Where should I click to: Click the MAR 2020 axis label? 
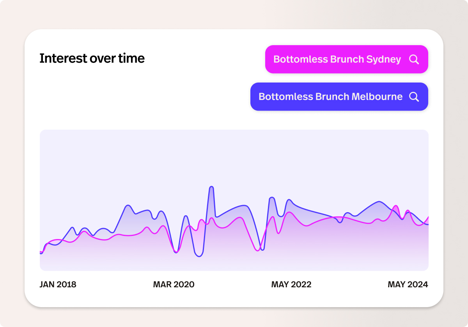point(174,285)
